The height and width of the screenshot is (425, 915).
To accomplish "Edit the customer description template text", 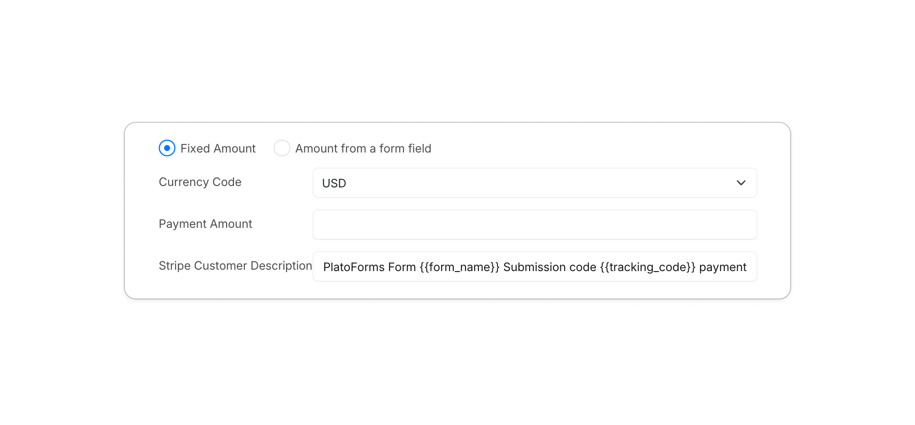I will pyautogui.click(x=534, y=266).
